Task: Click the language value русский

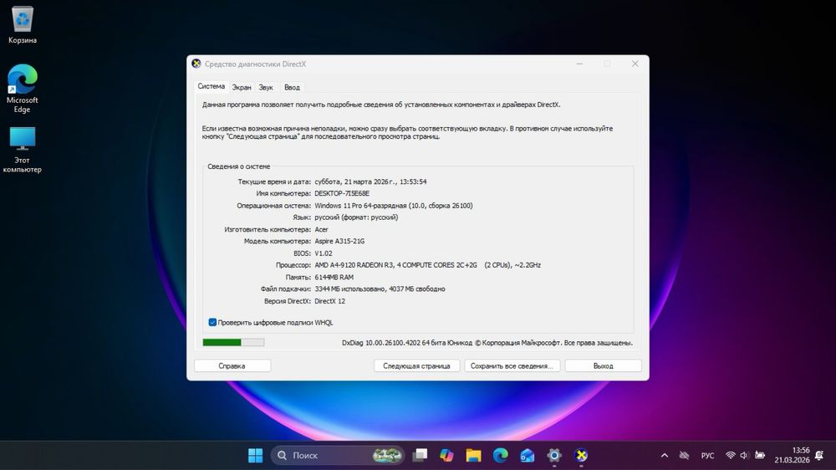Action: click(356, 217)
